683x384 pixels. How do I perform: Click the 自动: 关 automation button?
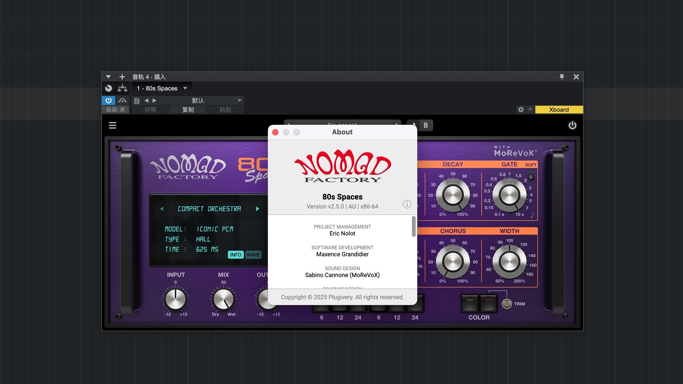click(x=115, y=110)
